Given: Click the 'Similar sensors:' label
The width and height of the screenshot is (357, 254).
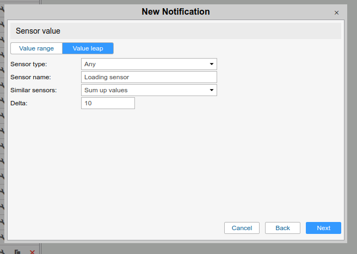Looking at the screenshot, I should (34, 90).
